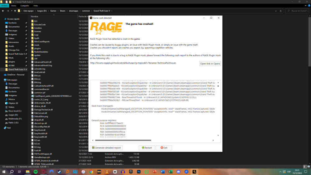Select the plugins folder in file list
311x175 pixels.
pos(37,49)
